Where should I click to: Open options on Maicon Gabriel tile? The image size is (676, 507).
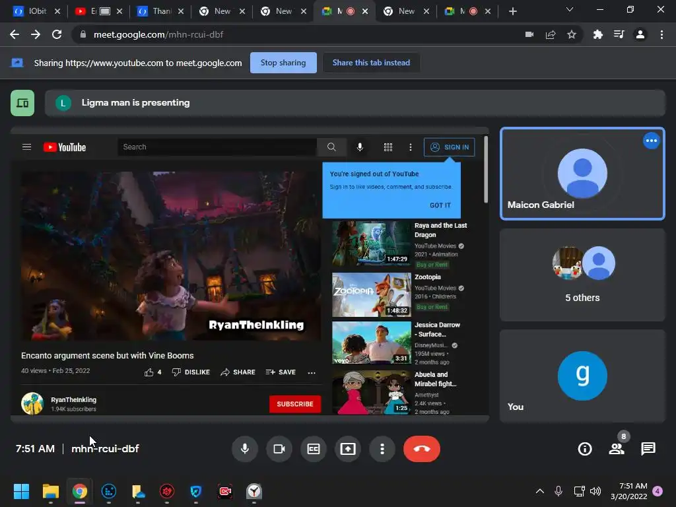pos(651,141)
